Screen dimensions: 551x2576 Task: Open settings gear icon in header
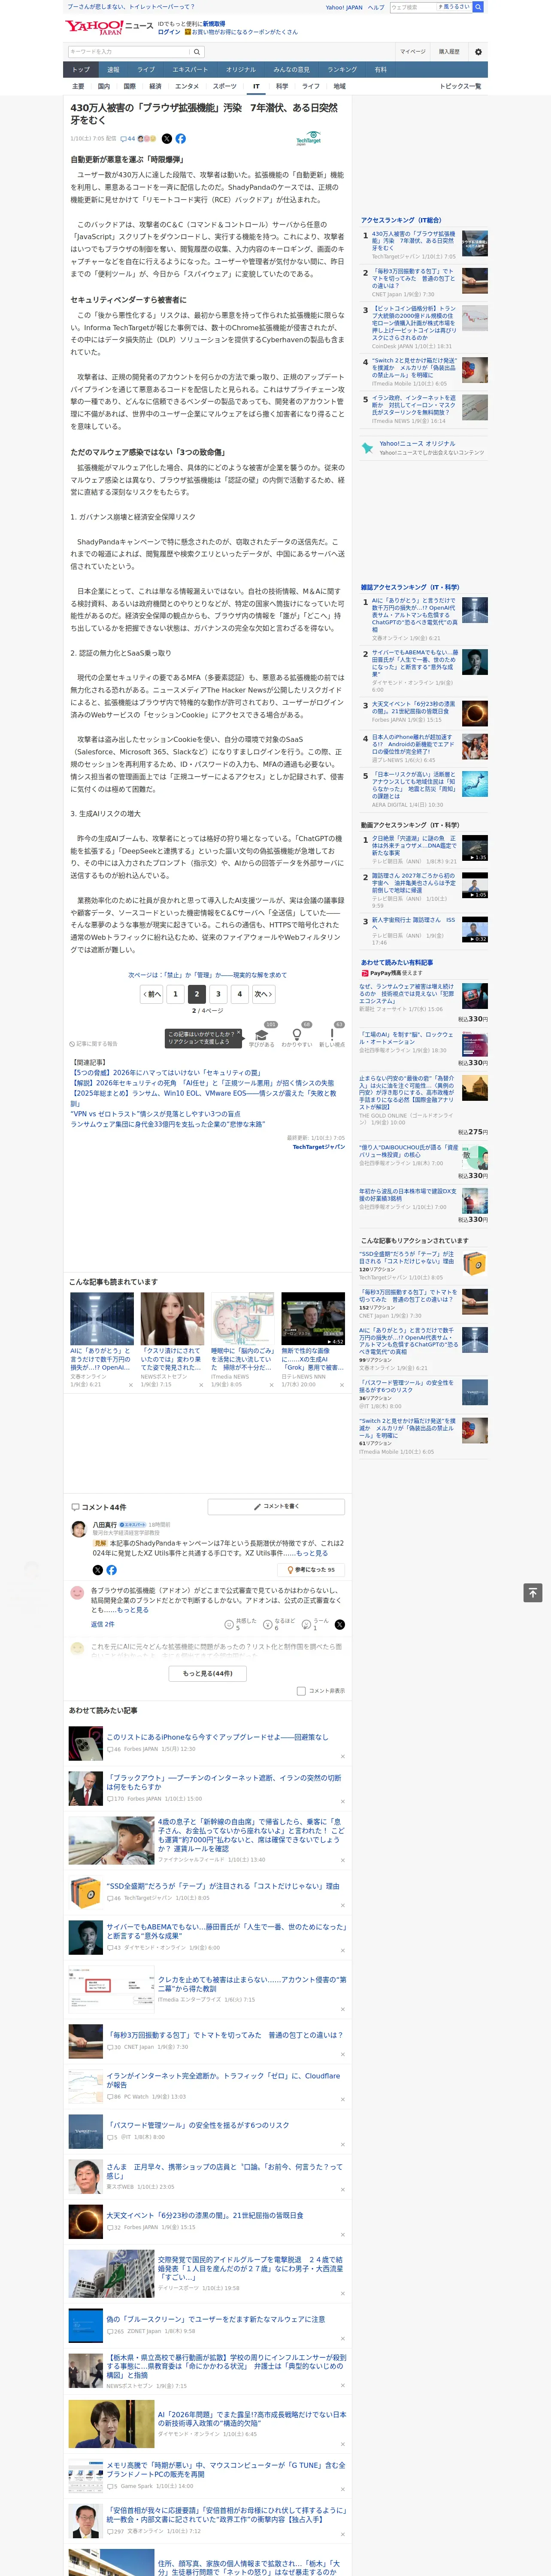pos(478,52)
